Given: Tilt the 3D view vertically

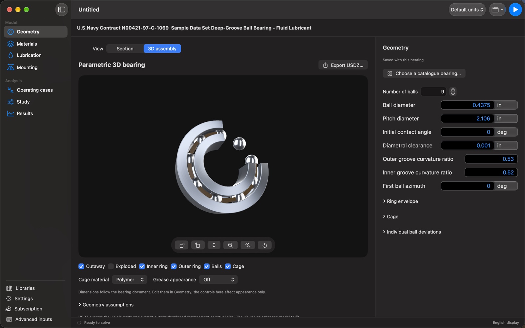Looking at the screenshot, I should (x=214, y=245).
